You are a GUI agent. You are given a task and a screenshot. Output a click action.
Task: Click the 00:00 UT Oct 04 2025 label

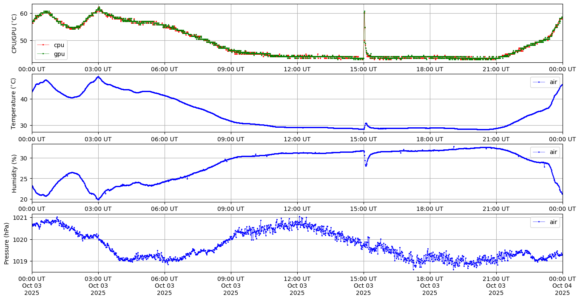pyautogui.click(x=562, y=286)
